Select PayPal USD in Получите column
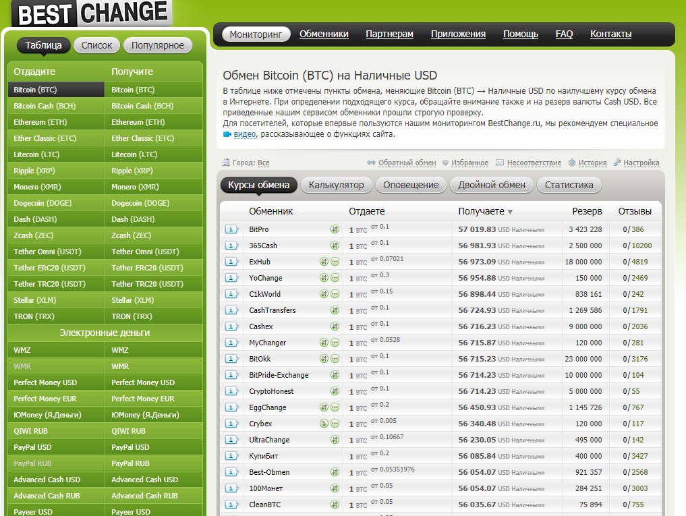This screenshot has width=686, height=516. 154,447
